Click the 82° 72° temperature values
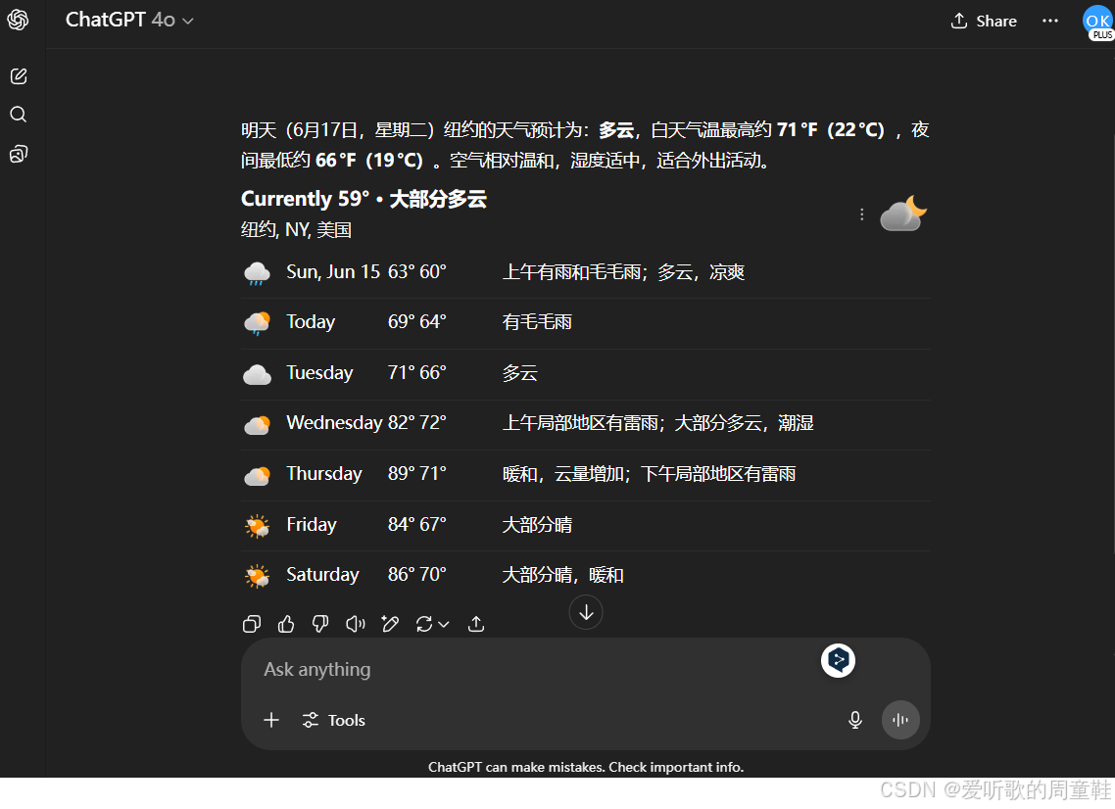Viewport: 1115px width, 809px height. (x=416, y=422)
